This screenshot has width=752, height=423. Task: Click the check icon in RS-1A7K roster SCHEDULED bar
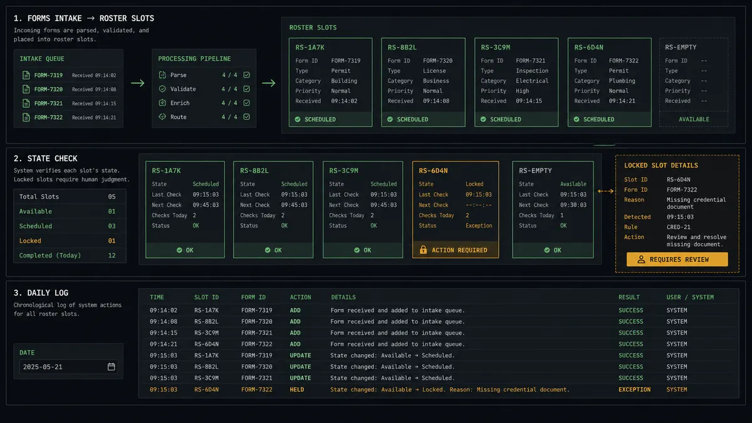(298, 119)
